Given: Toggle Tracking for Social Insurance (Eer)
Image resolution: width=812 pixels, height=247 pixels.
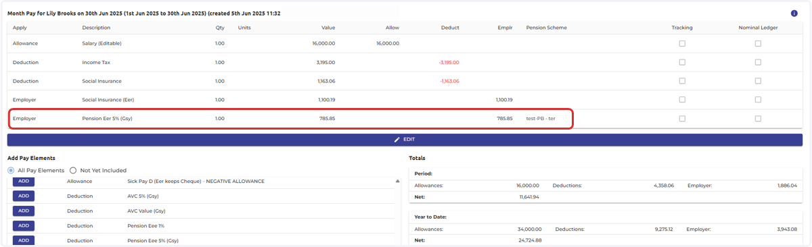Looking at the screenshot, I should point(682,100).
